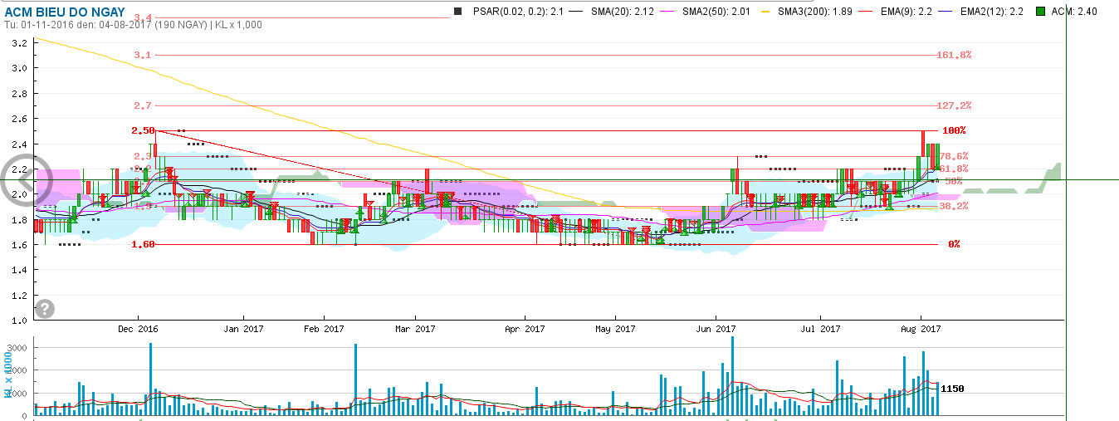Click the chart title ACM BIEU DO NGAY

tap(65, 12)
